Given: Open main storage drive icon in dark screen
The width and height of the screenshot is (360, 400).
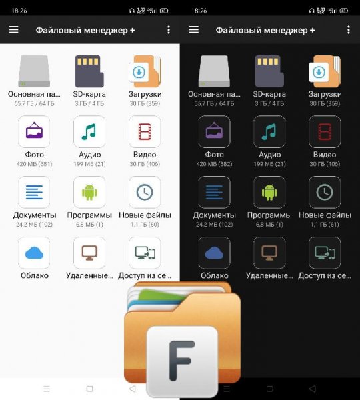Looking at the screenshot, I should click(214, 71).
